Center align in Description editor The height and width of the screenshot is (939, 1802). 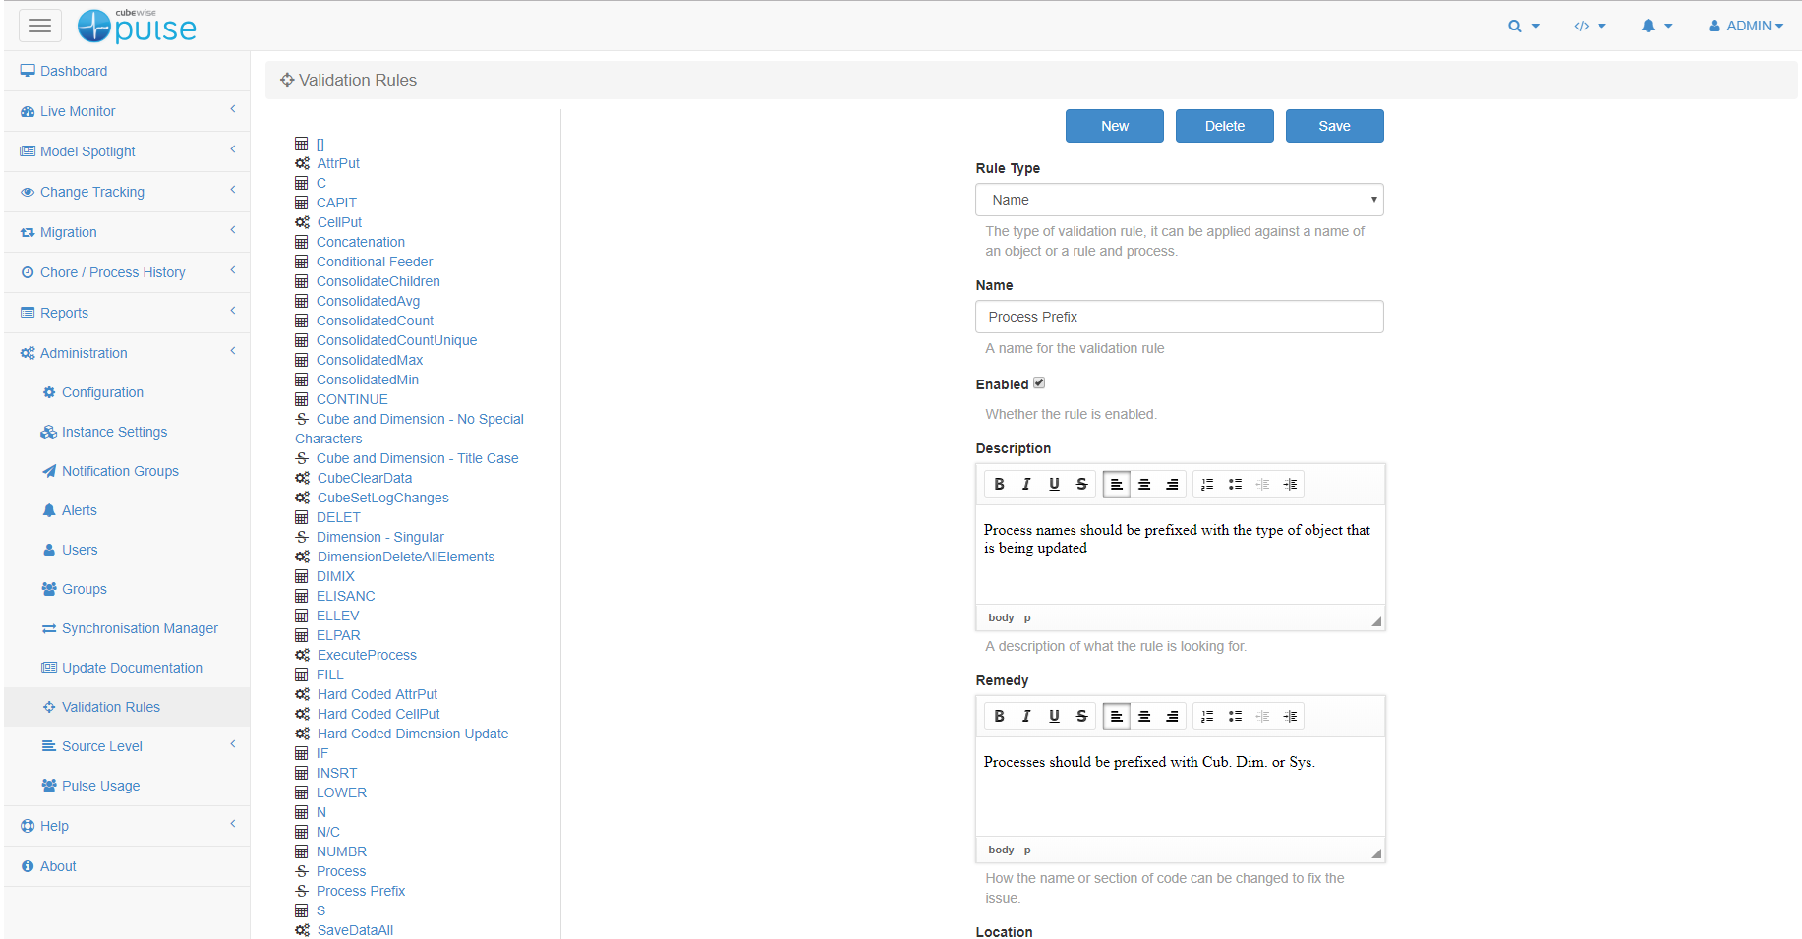pyautogui.click(x=1144, y=484)
